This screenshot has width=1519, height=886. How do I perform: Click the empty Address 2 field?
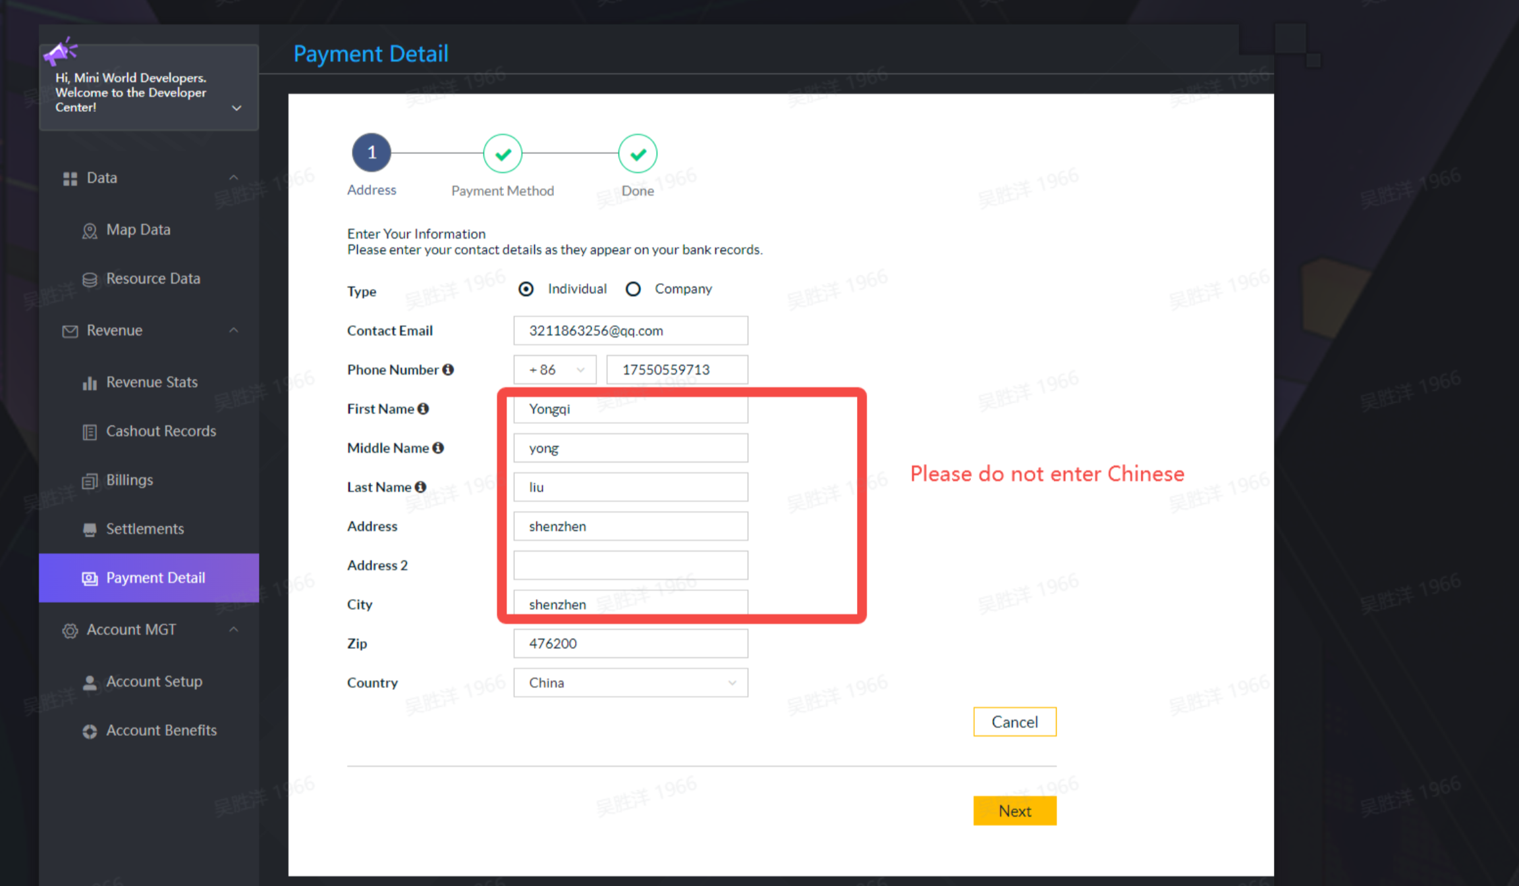point(630,565)
